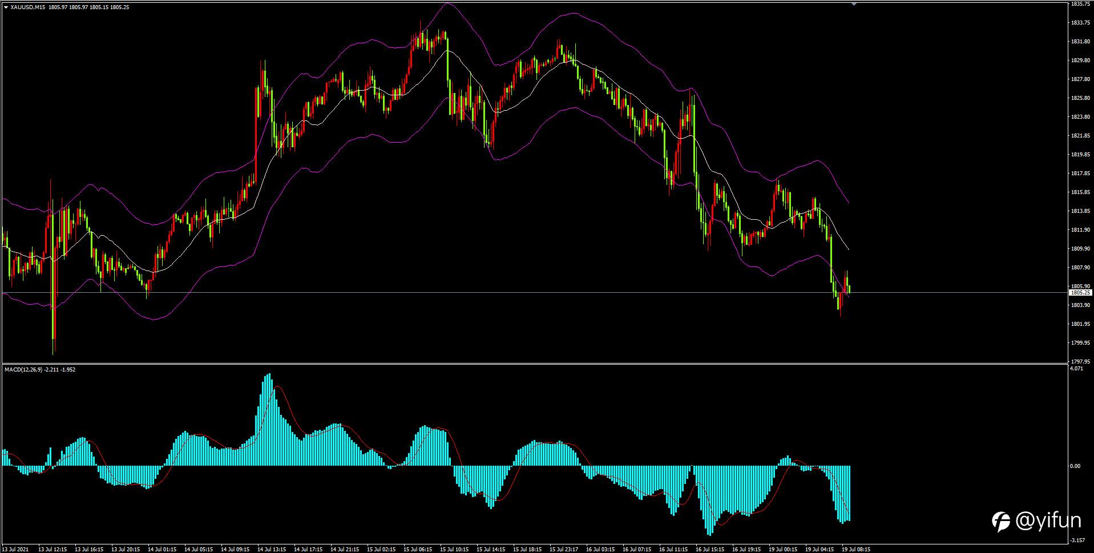This screenshot has height=553, width=1094.
Task: Select the 14 Jul 13:15 time label
Action: tap(272, 550)
